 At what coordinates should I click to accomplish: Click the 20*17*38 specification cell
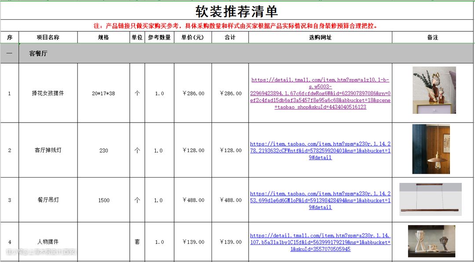103,94
